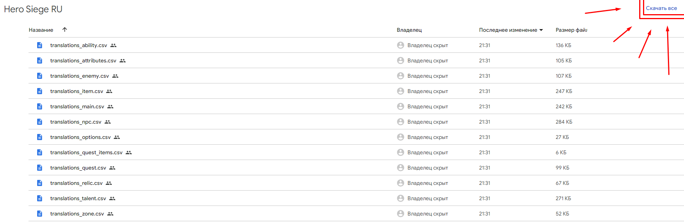Click the translations_zone.csv file icon

(x=39, y=214)
